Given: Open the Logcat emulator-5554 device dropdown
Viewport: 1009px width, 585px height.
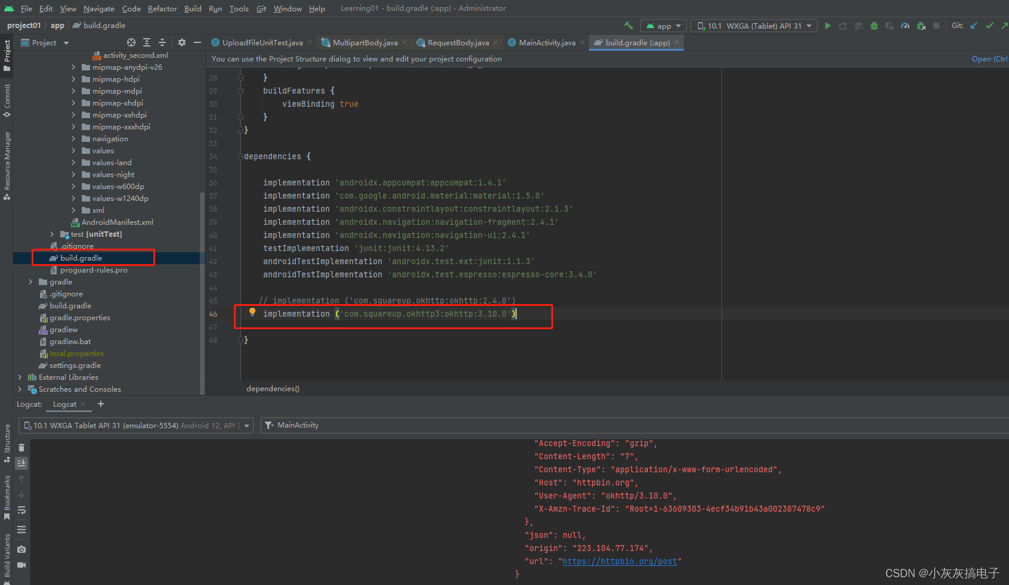Looking at the screenshot, I should [x=136, y=425].
